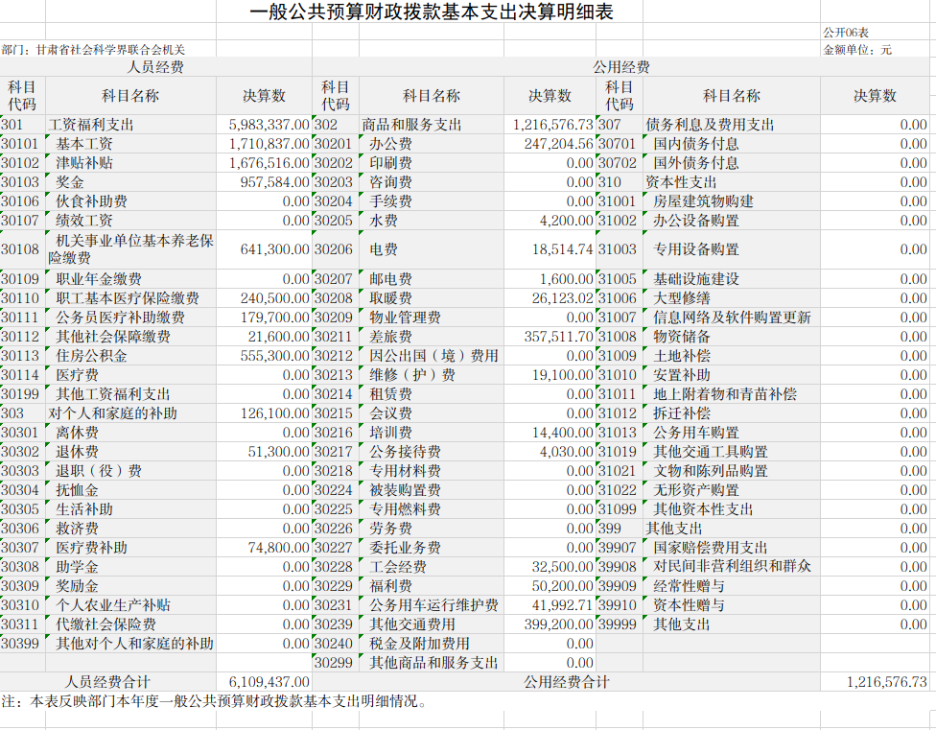Viewport: 936px width, 730px height.
Task: Select the 邮电费 cell
Action: tap(432, 279)
